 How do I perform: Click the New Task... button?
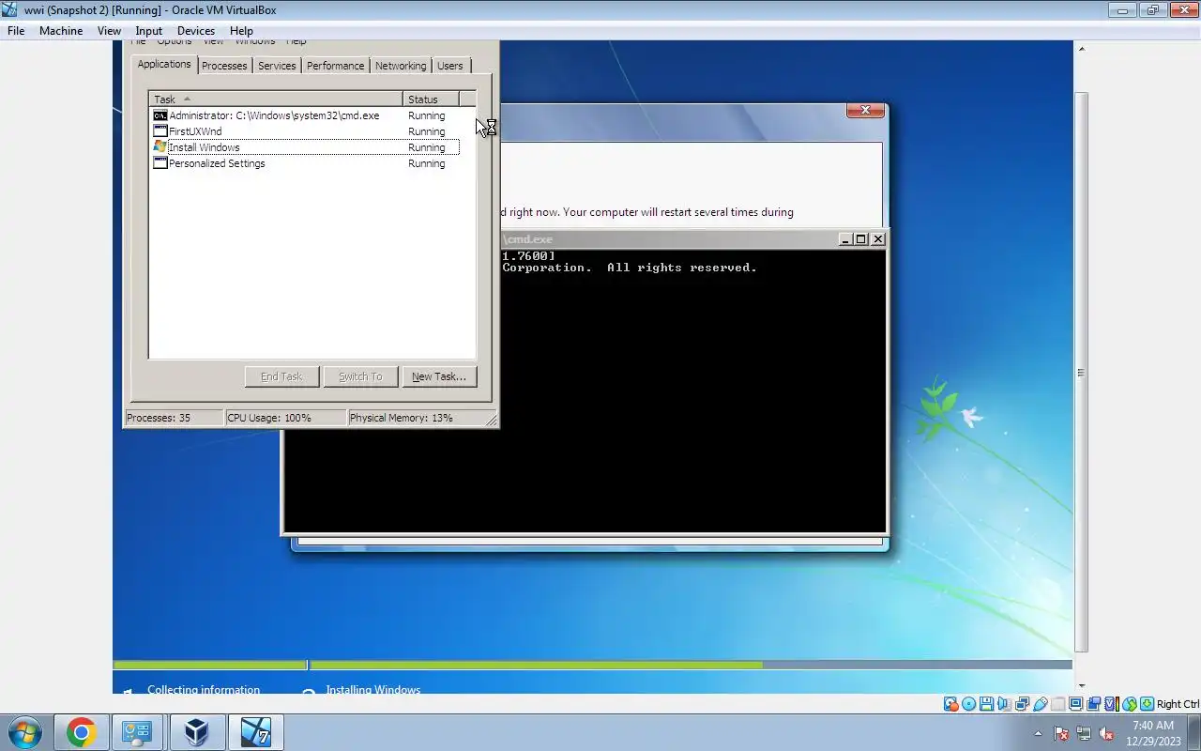pos(438,376)
